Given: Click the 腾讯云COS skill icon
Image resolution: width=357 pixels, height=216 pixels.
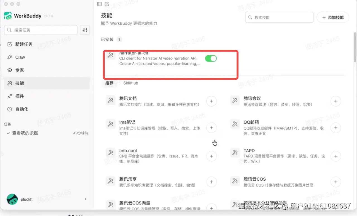Looking at the screenshot, I should point(235,181).
